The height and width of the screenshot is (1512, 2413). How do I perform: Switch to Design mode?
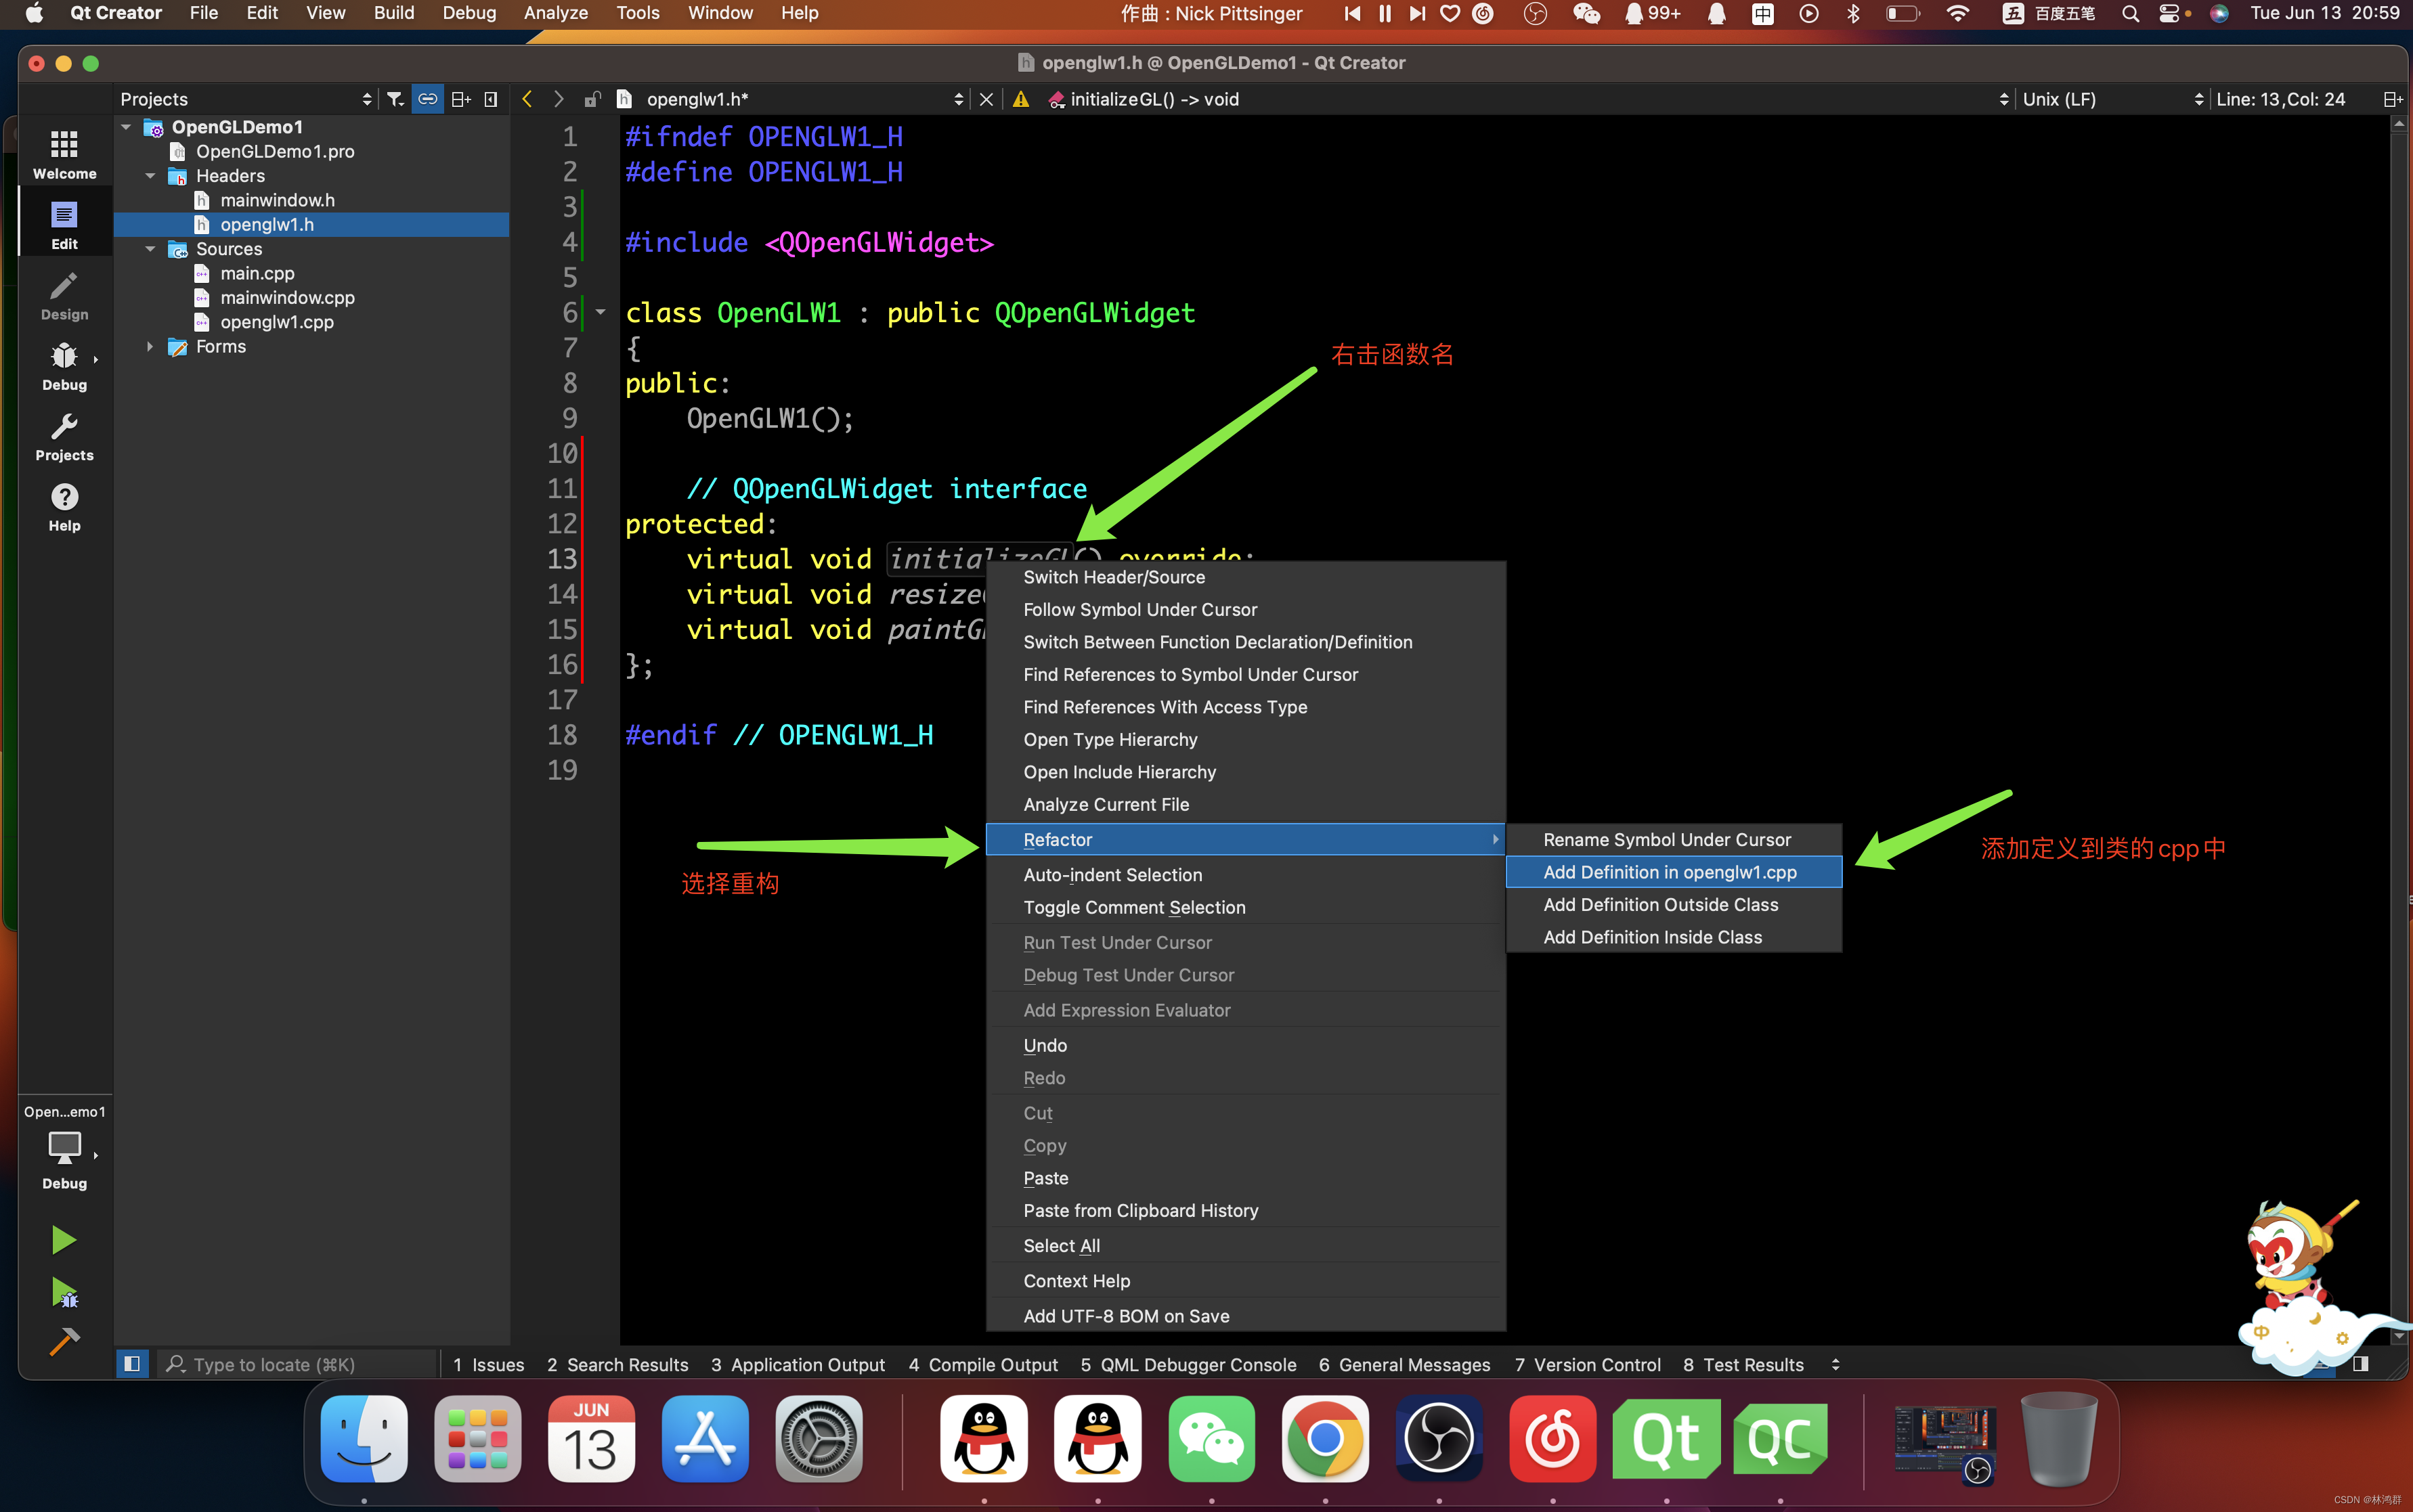point(64,296)
